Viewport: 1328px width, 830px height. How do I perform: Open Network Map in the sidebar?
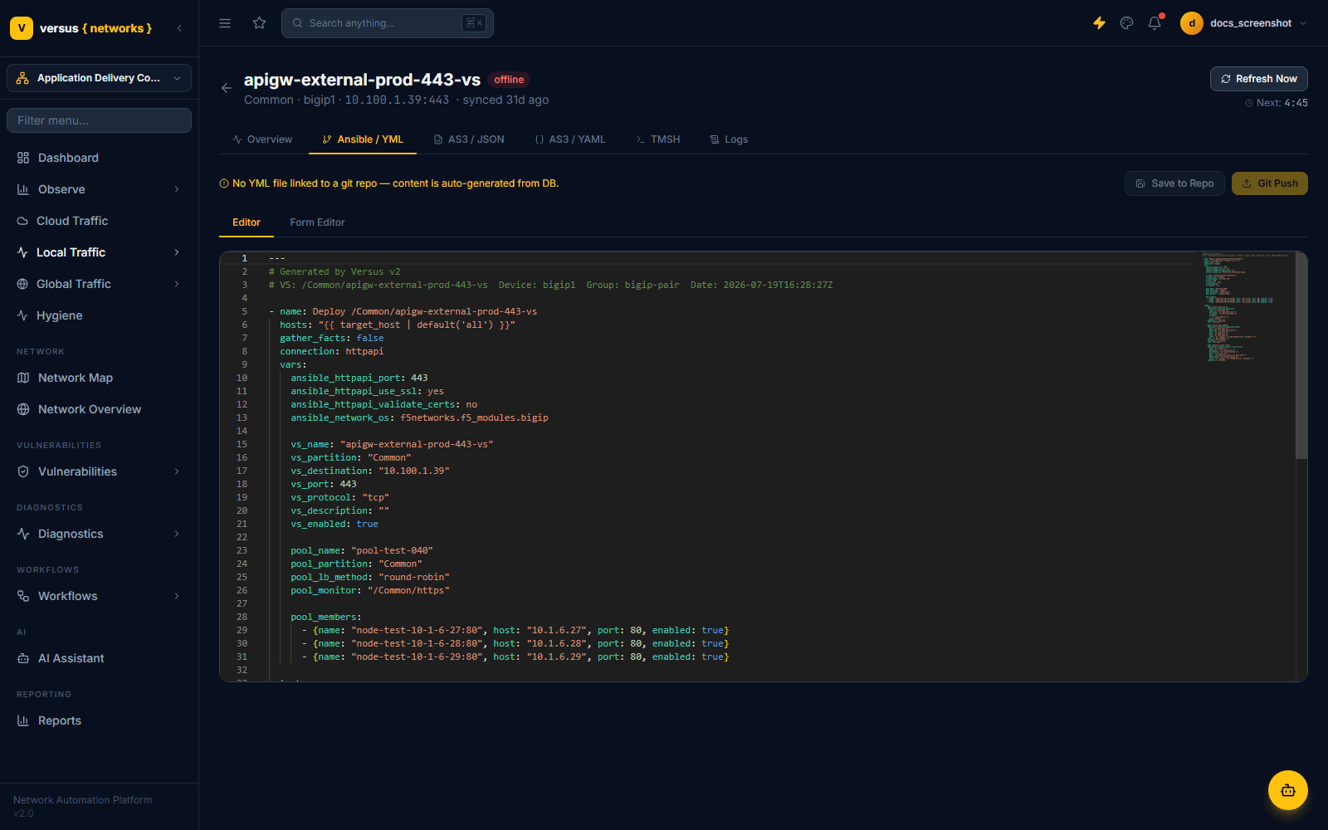pyautogui.click(x=100, y=378)
